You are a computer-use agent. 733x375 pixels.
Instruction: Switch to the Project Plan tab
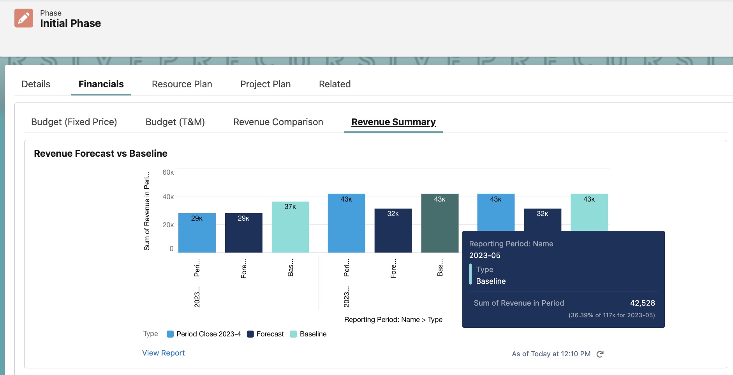[265, 84]
